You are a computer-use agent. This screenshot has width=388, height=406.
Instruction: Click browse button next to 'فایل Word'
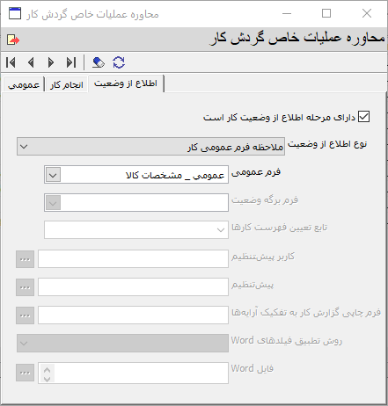tap(25, 373)
